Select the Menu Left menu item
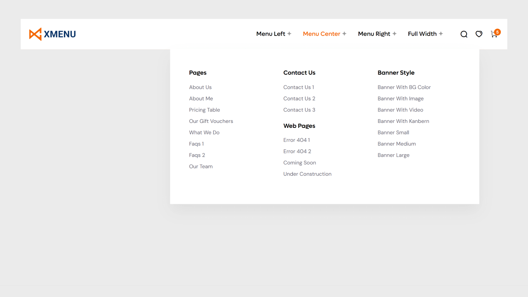Screen dimensions: 528x297 271,34
